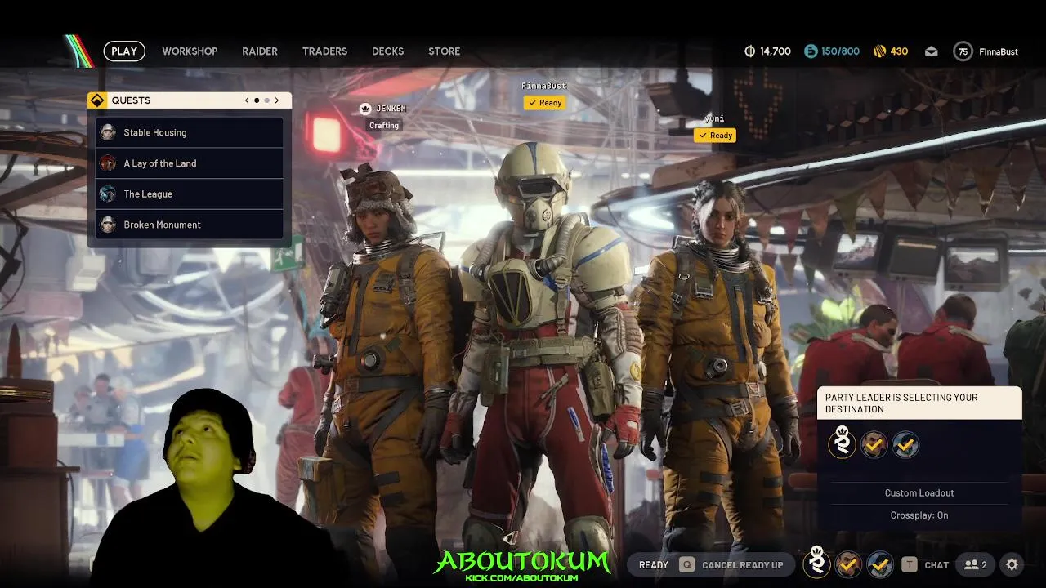Screen dimensions: 1046x588
Task: Click the level 75 badge
Action: pyautogui.click(x=963, y=51)
